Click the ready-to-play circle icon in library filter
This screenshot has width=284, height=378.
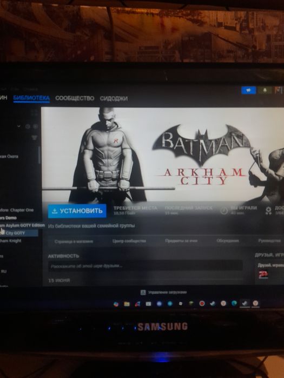click(35, 126)
